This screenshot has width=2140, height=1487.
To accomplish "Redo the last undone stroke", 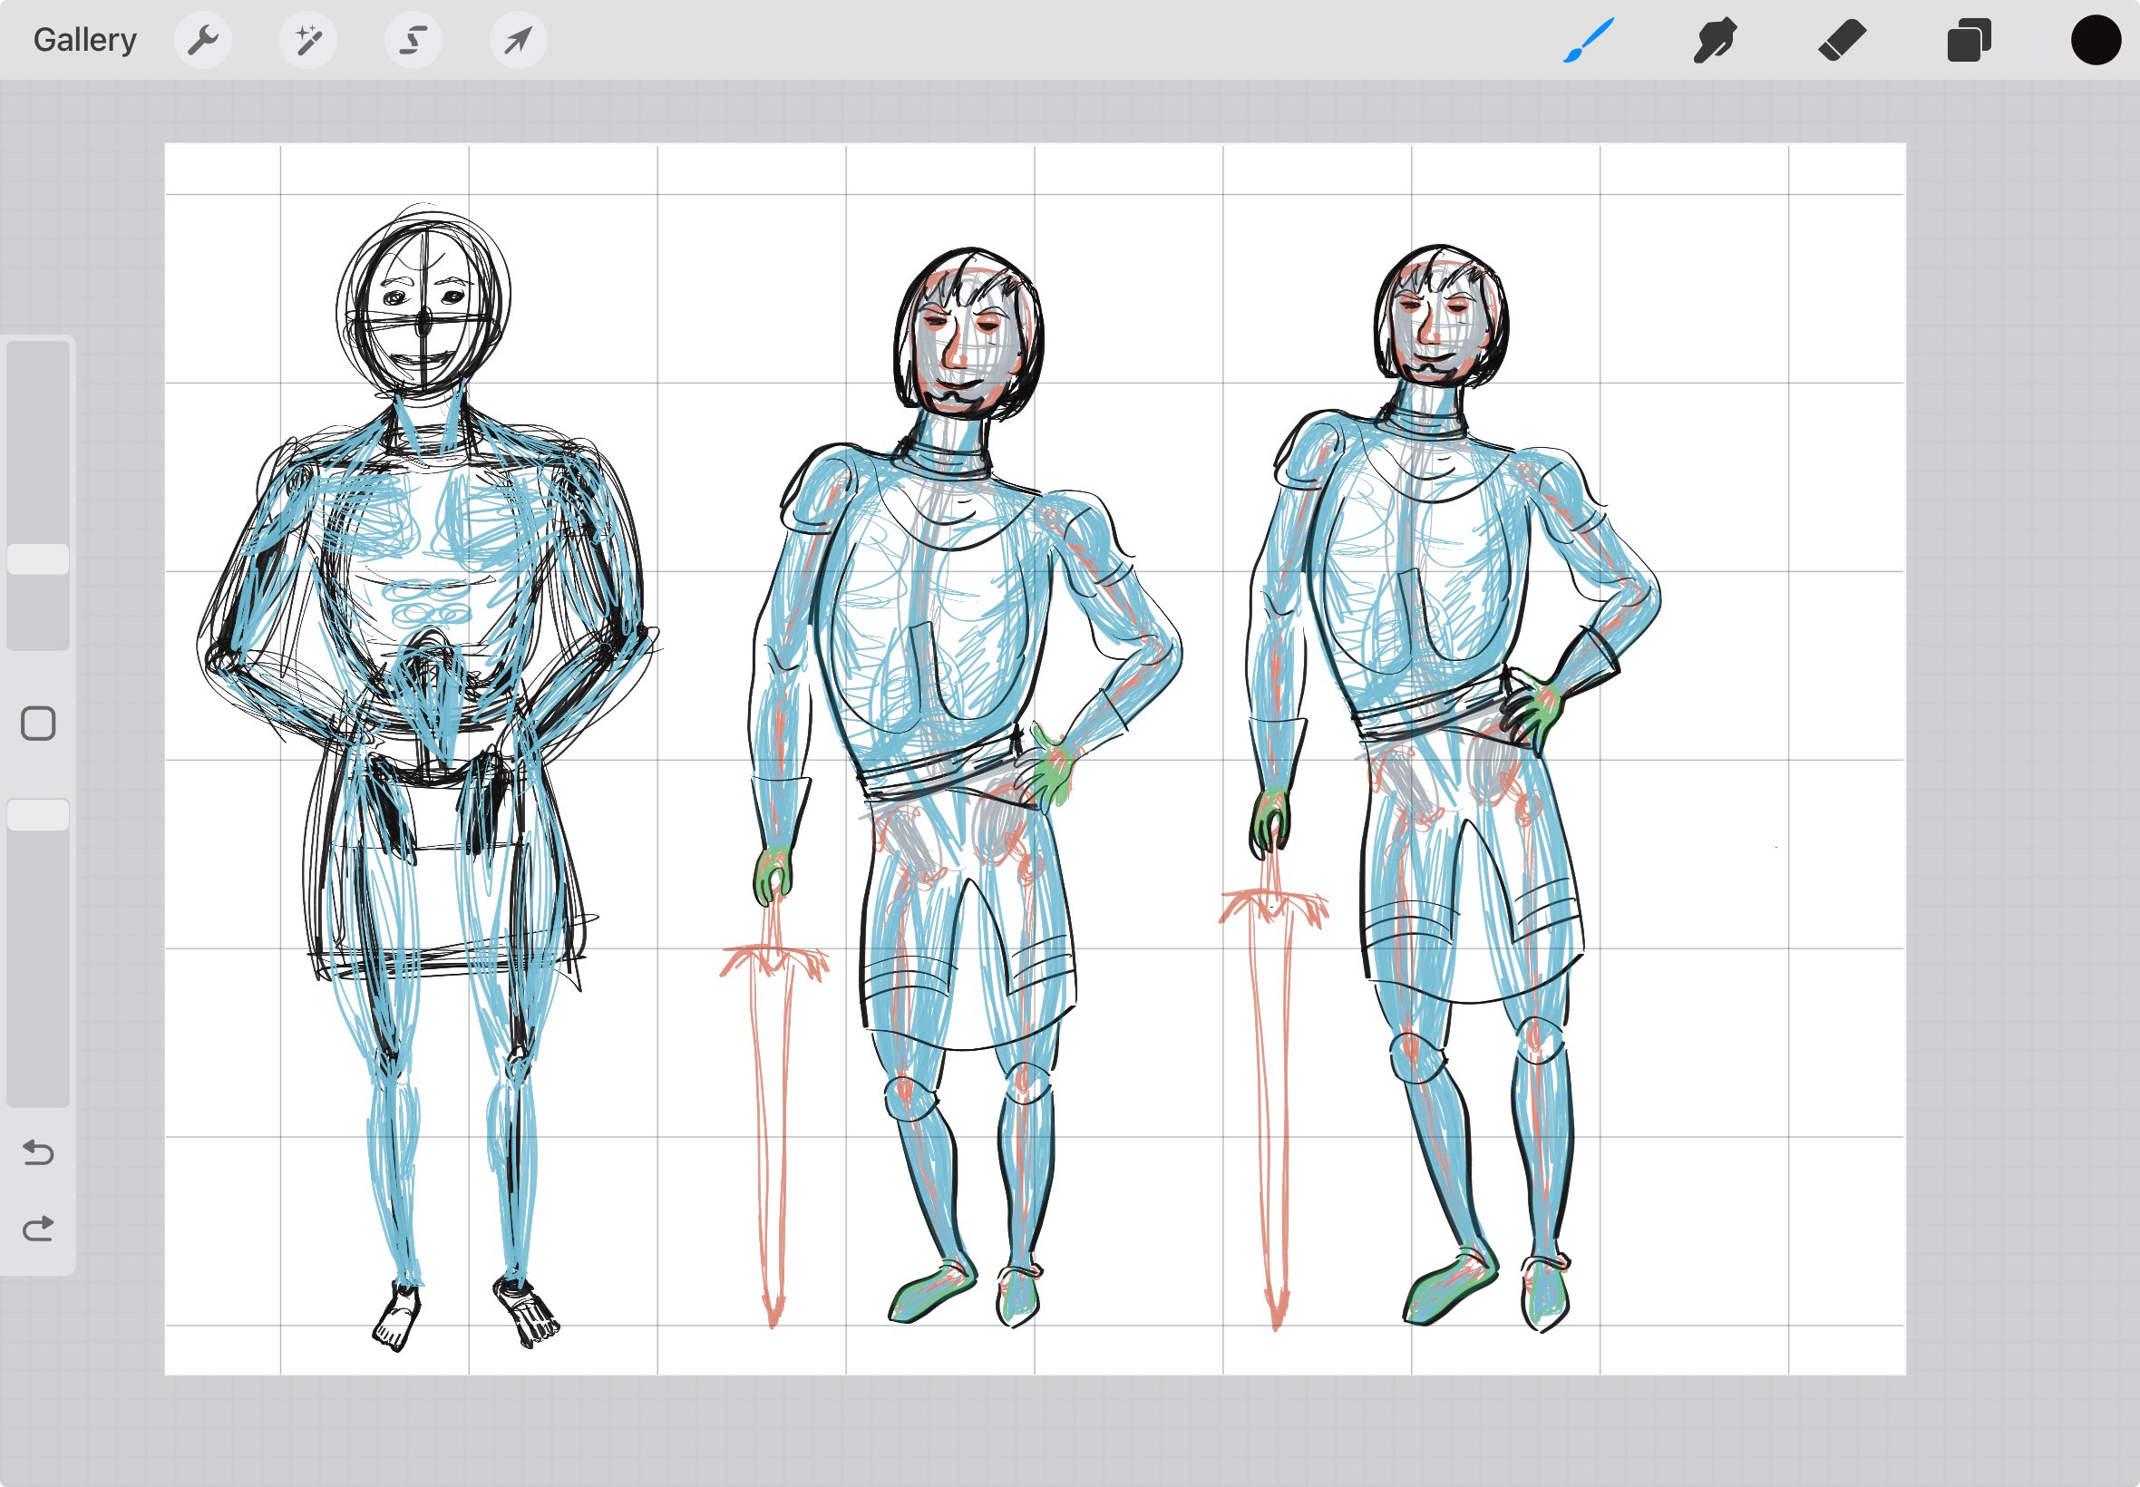I will point(38,1229).
